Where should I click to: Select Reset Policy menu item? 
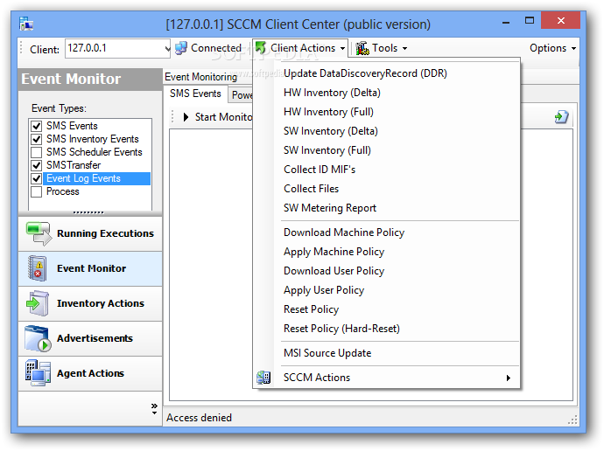[x=312, y=309]
